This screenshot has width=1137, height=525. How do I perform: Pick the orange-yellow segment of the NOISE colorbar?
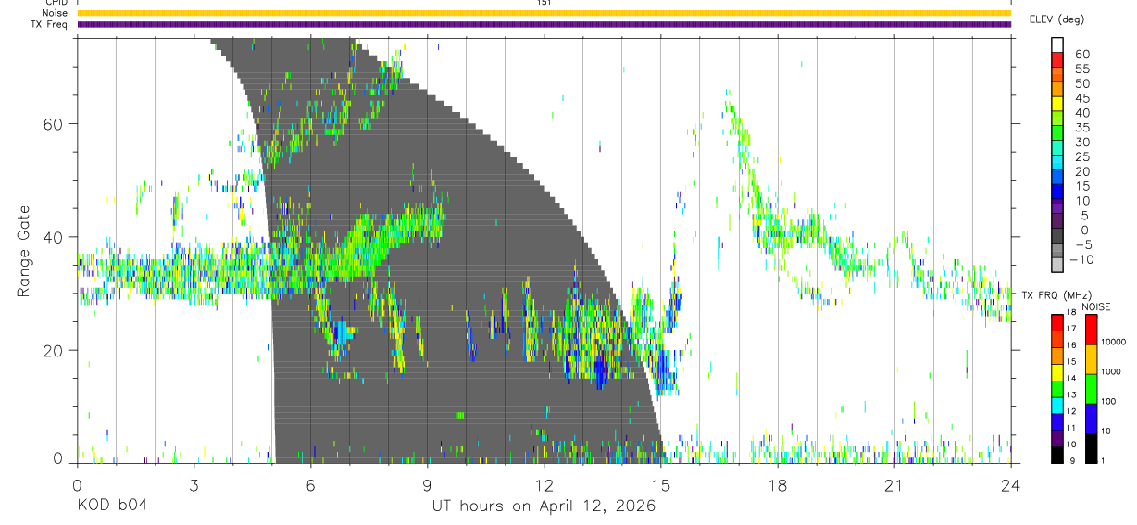pyautogui.click(x=1091, y=359)
